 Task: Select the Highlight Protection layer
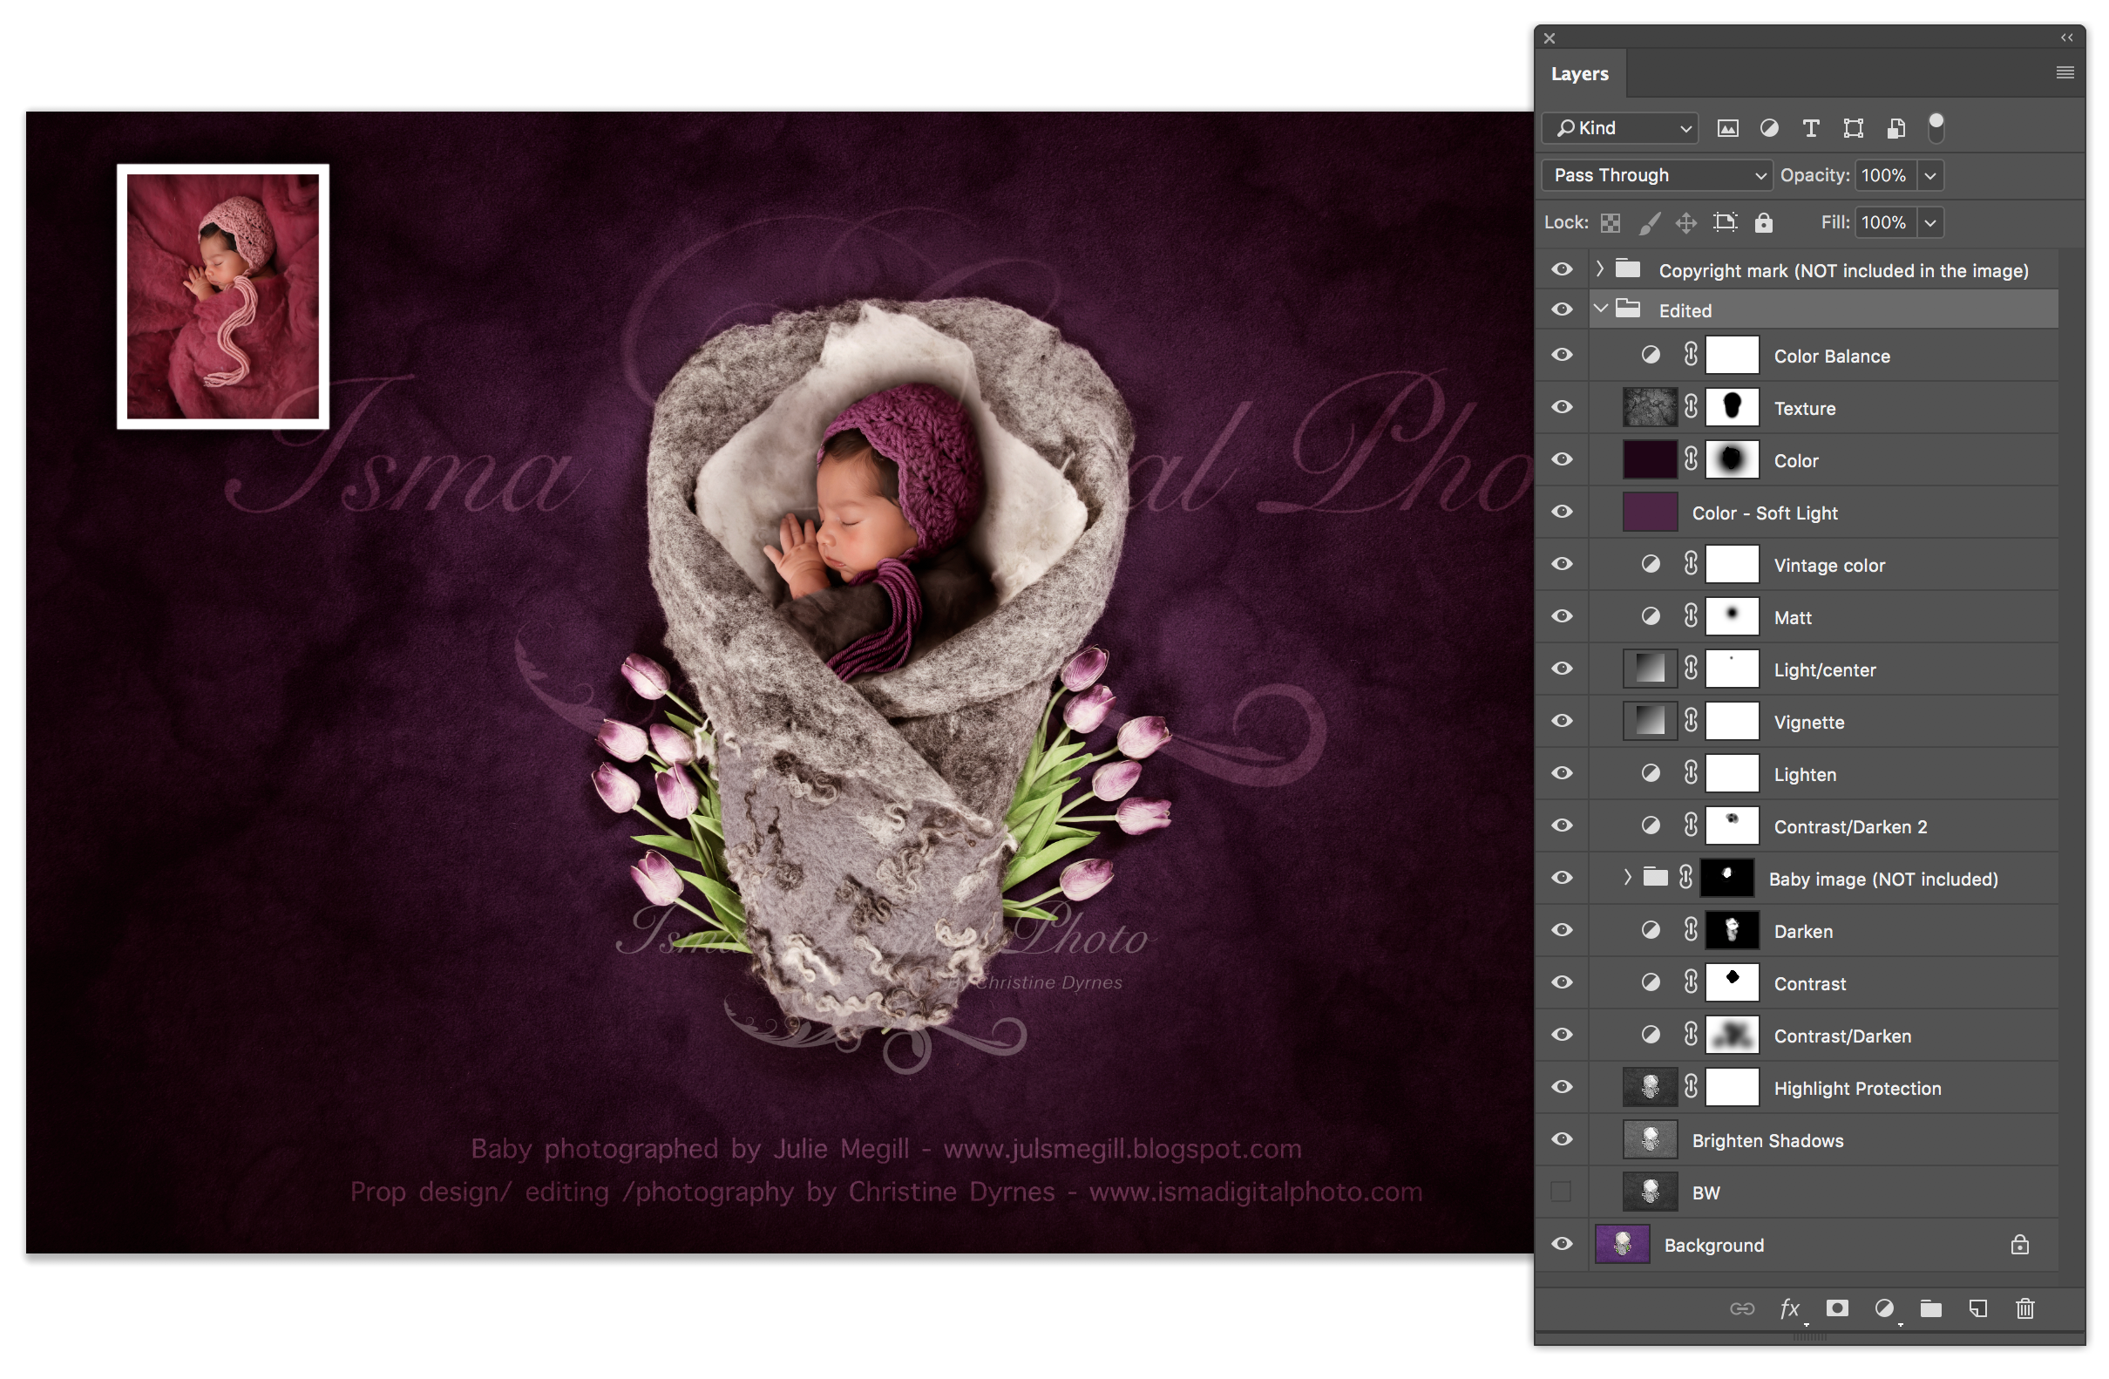(1824, 1089)
